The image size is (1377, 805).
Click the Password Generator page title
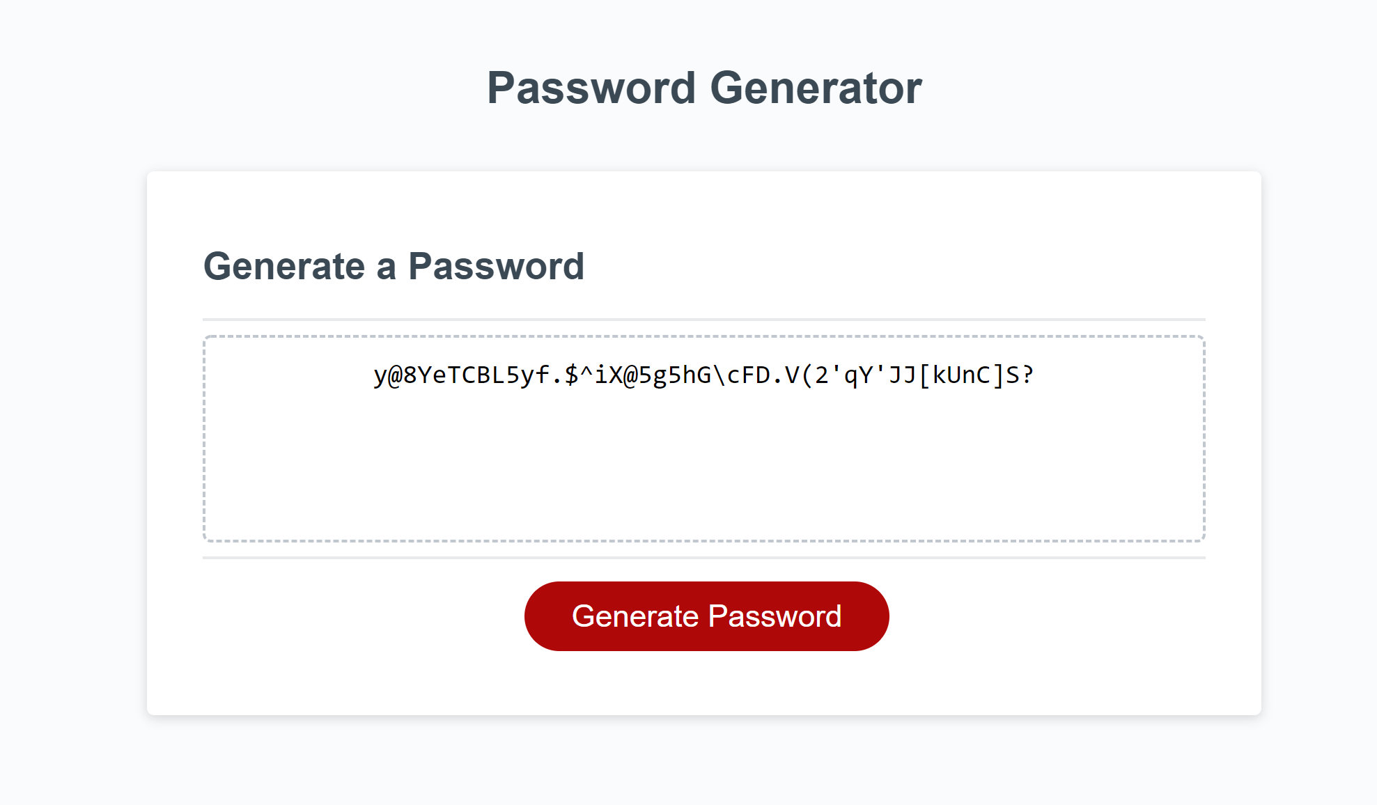pyautogui.click(x=705, y=86)
